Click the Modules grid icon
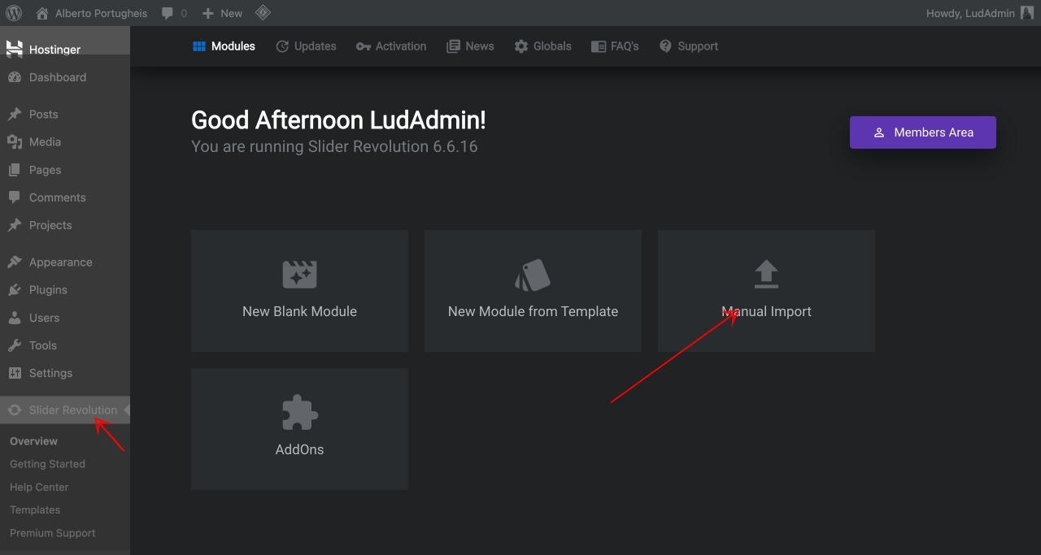Viewport: 1041px width, 555px height. tap(199, 46)
